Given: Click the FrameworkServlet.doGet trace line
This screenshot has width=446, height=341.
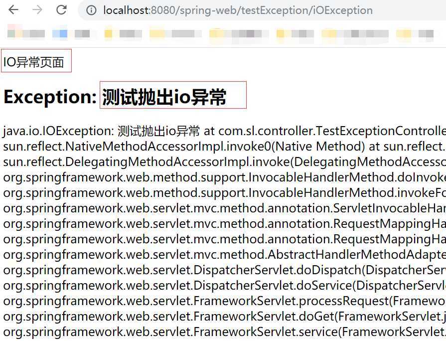Looking at the screenshot, I should tap(224, 316).
